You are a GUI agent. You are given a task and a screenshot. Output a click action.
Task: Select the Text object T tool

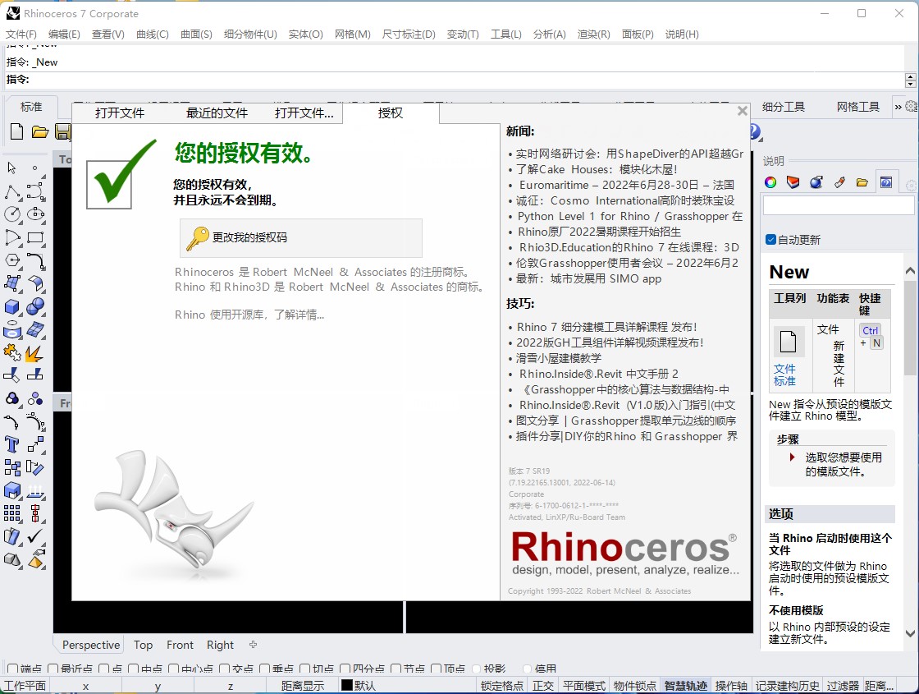pos(12,444)
